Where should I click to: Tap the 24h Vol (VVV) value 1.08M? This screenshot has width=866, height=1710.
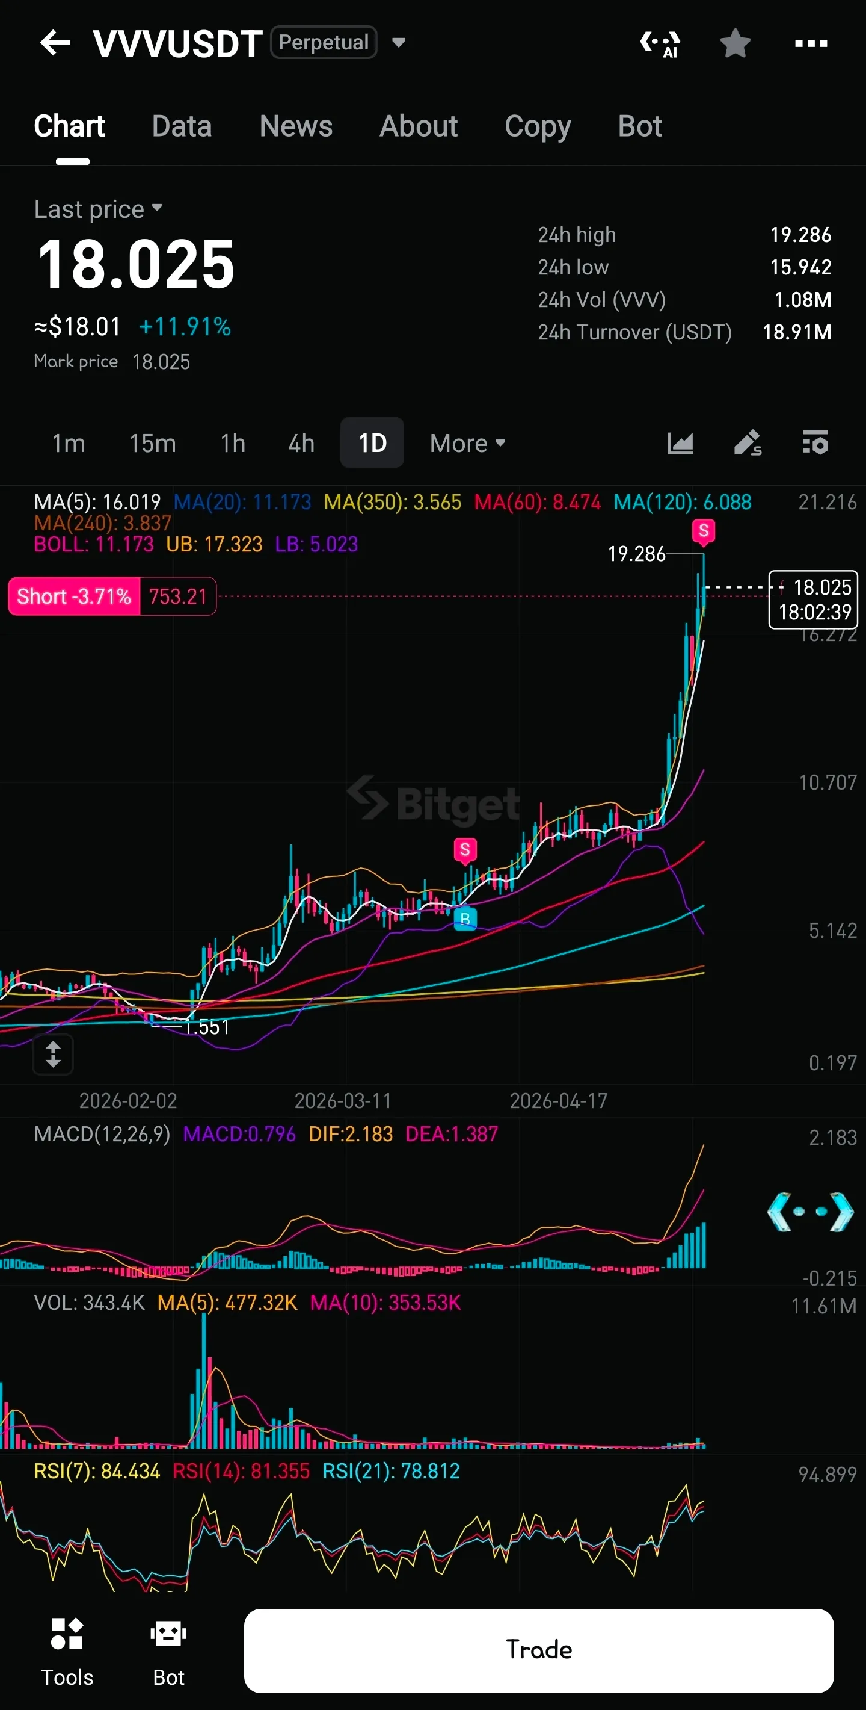click(x=803, y=300)
